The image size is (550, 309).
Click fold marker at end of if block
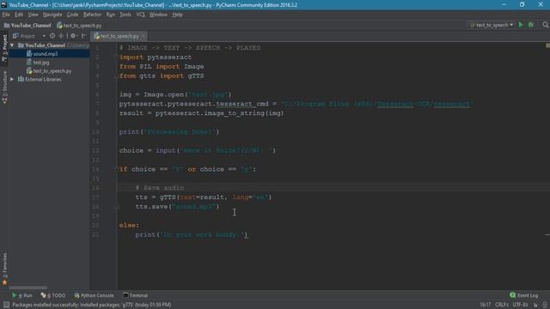click(117, 207)
